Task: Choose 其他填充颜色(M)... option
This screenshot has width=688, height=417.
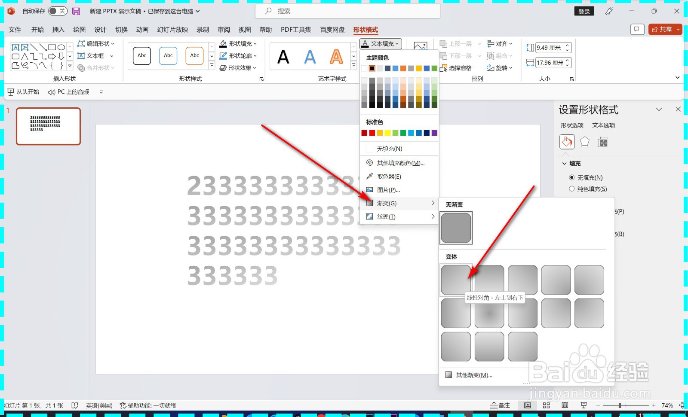Action: pos(399,163)
